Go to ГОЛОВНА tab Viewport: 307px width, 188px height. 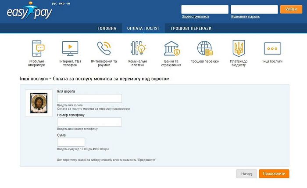[x=107, y=29]
